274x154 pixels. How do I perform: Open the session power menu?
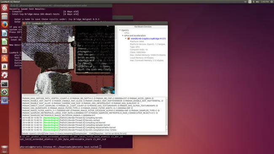[x=272, y=2]
